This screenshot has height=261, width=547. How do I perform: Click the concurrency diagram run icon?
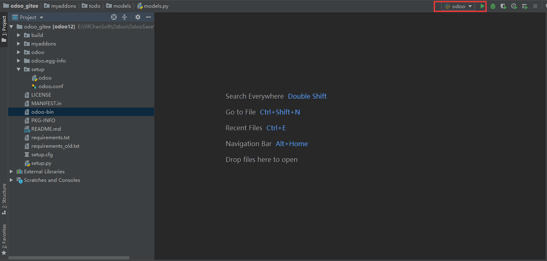click(525, 6)
